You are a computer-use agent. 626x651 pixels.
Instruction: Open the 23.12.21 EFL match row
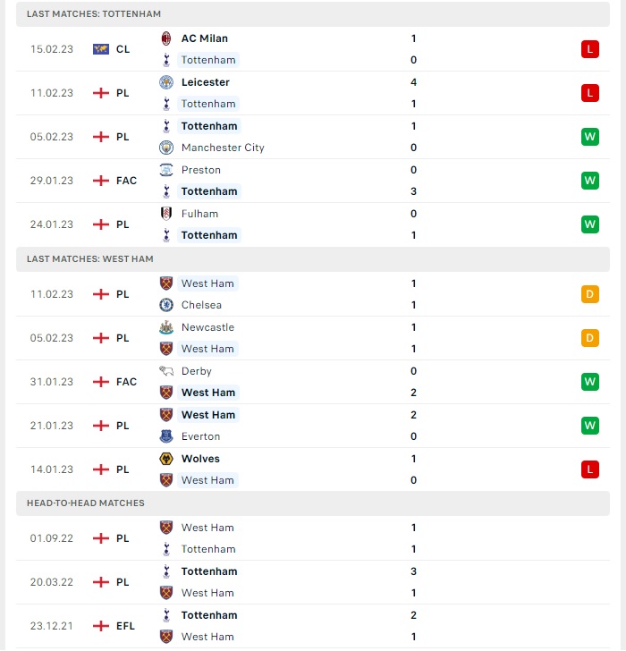[313, 626]
